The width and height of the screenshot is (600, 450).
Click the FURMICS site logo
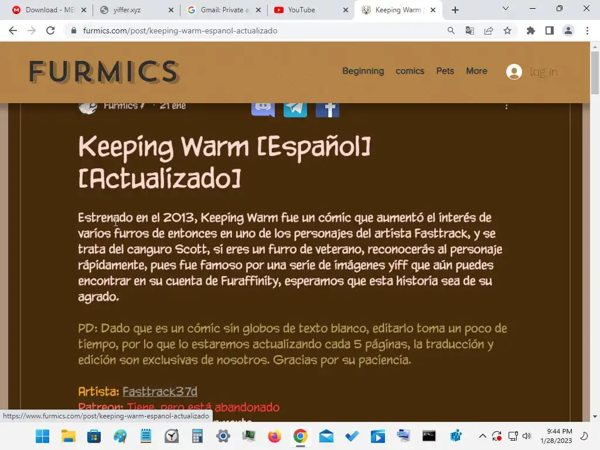click(104, 71)
